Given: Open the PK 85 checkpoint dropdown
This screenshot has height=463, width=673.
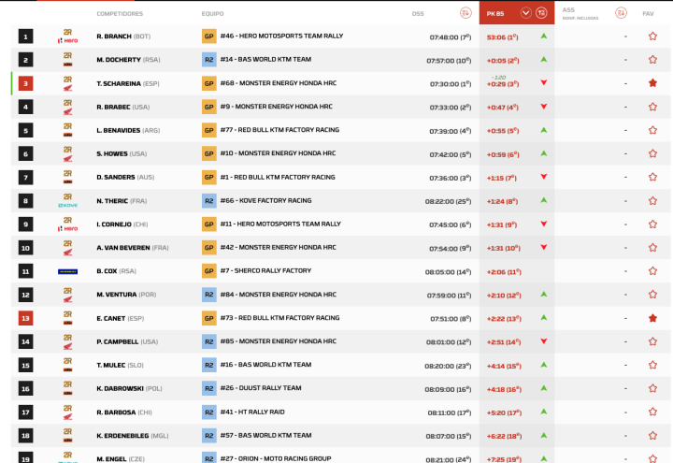Looking at the screenshot, I should coord(525,13).
